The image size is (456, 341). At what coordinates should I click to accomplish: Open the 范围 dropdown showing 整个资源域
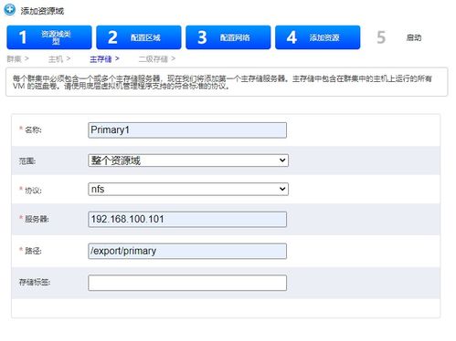(188, 160)
